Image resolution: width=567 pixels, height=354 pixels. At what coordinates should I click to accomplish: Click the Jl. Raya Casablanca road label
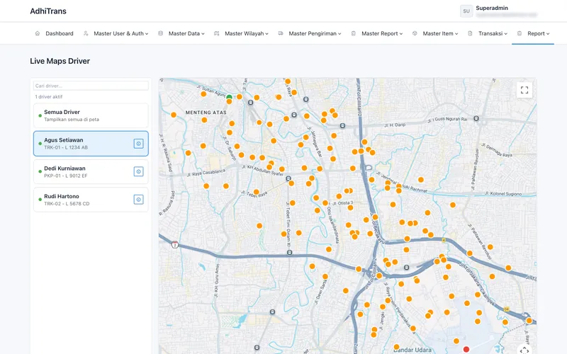(x=206, y=173)
